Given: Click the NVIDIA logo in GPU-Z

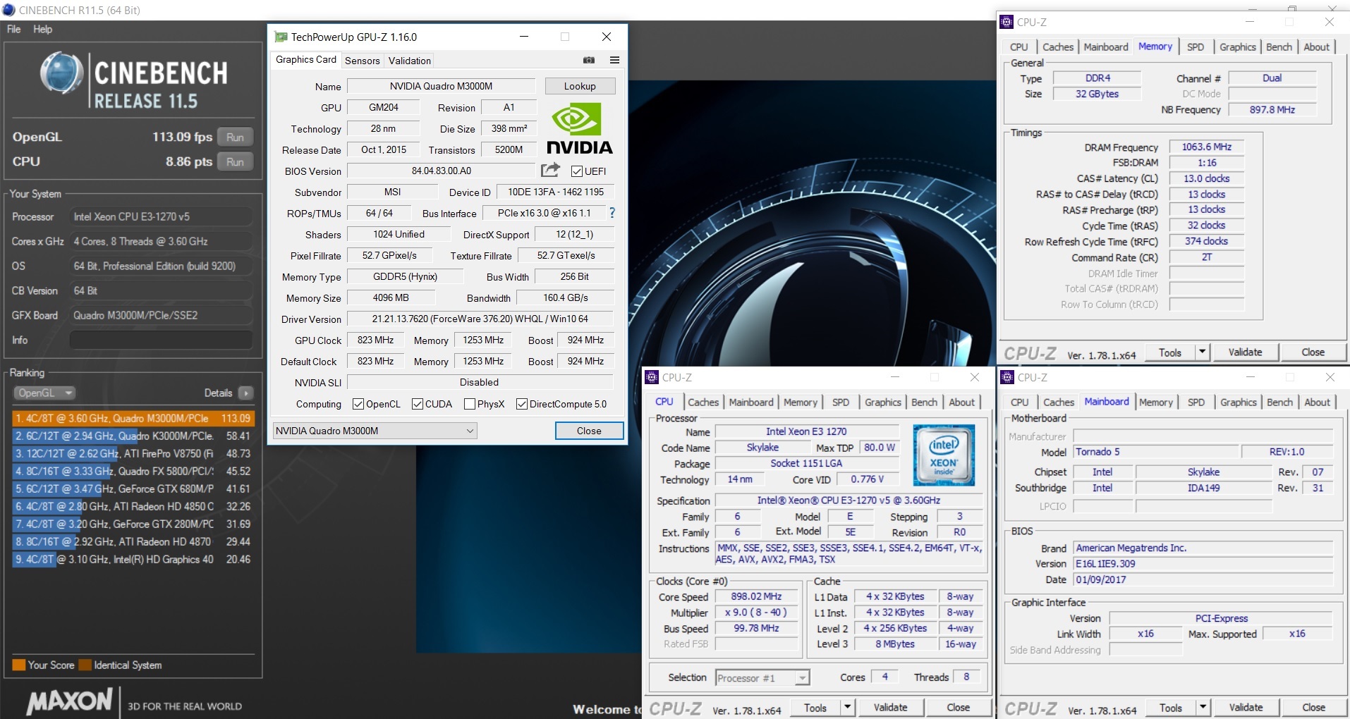Looking at the screenshot, I should click(x=579, y=128).
